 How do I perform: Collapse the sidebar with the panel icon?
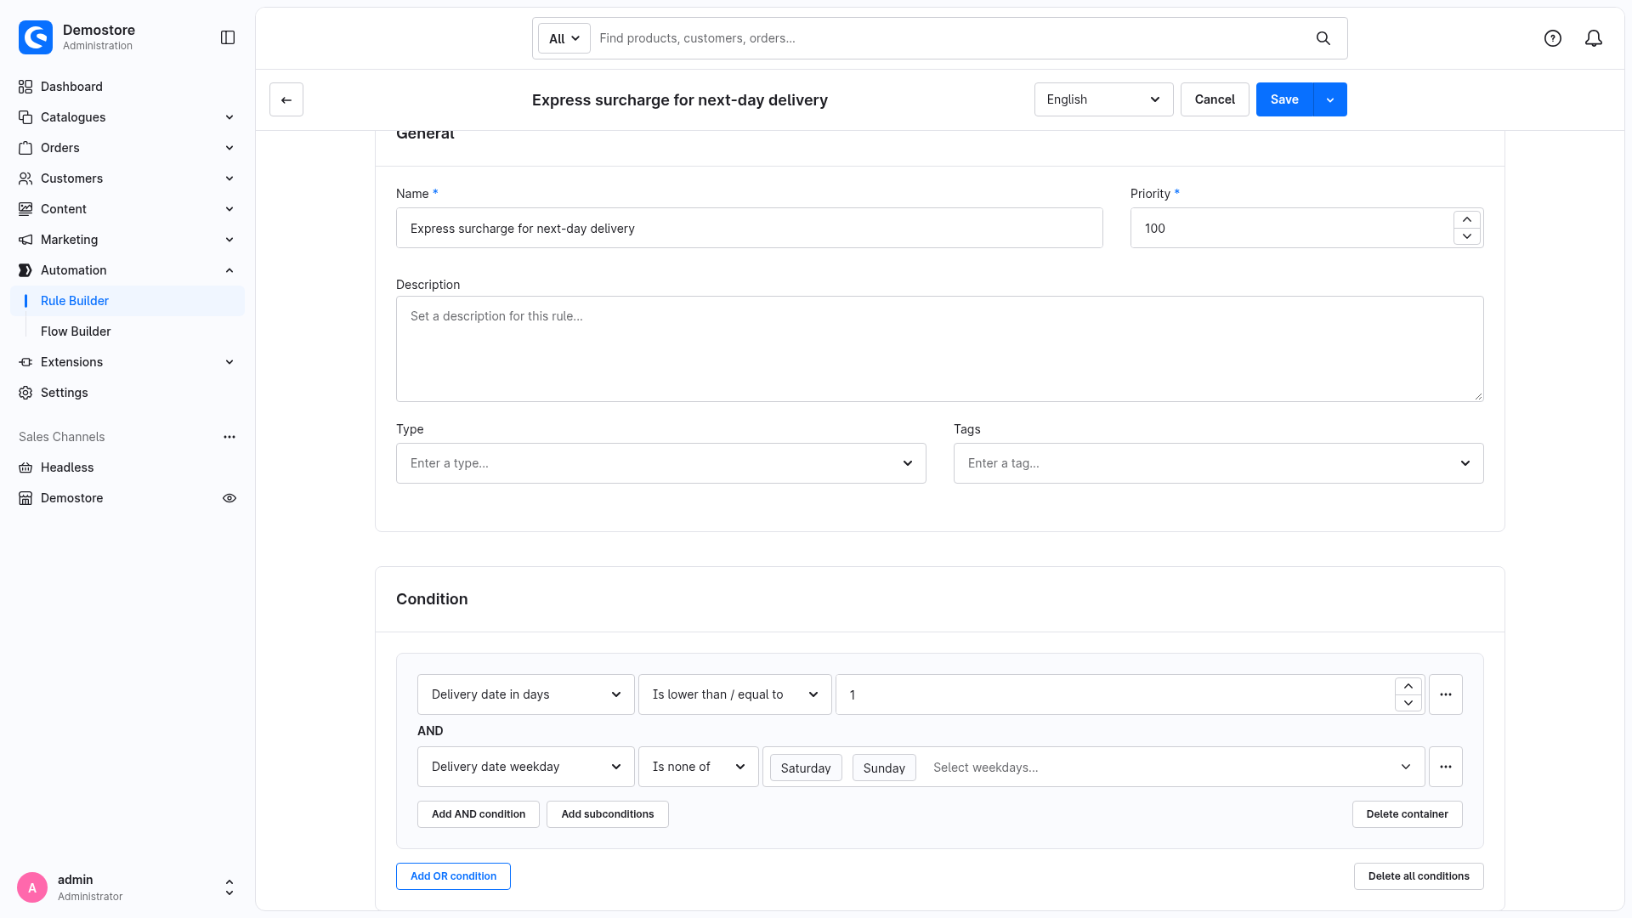pyautogui.click(x=228, y=37)
